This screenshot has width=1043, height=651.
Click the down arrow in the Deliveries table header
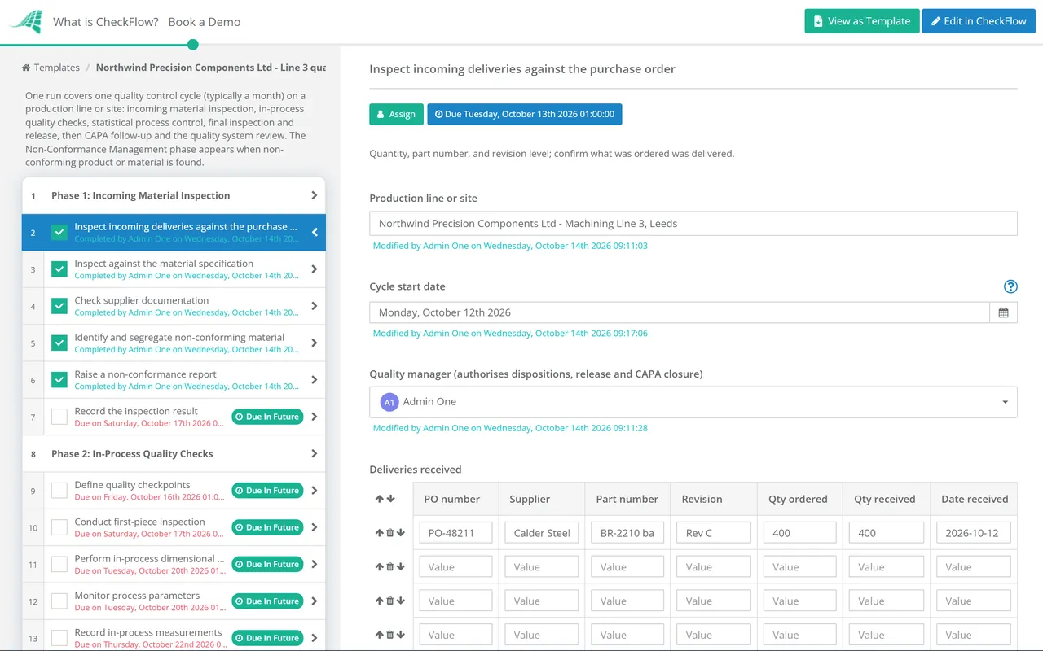click(x=391, y=499)
